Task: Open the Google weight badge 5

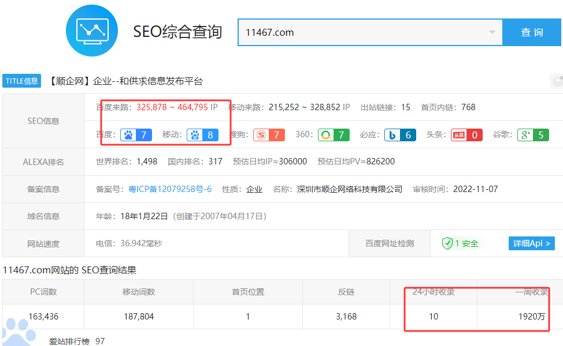Action: (533, 135)
